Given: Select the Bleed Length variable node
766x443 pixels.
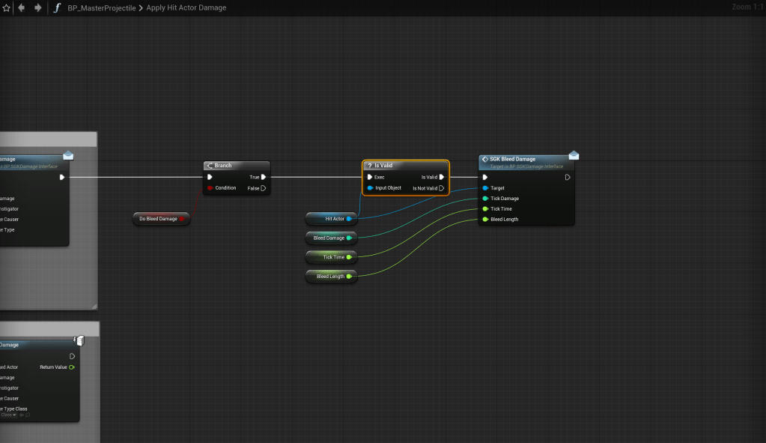Looking at the screenshot, I should 328,277.
